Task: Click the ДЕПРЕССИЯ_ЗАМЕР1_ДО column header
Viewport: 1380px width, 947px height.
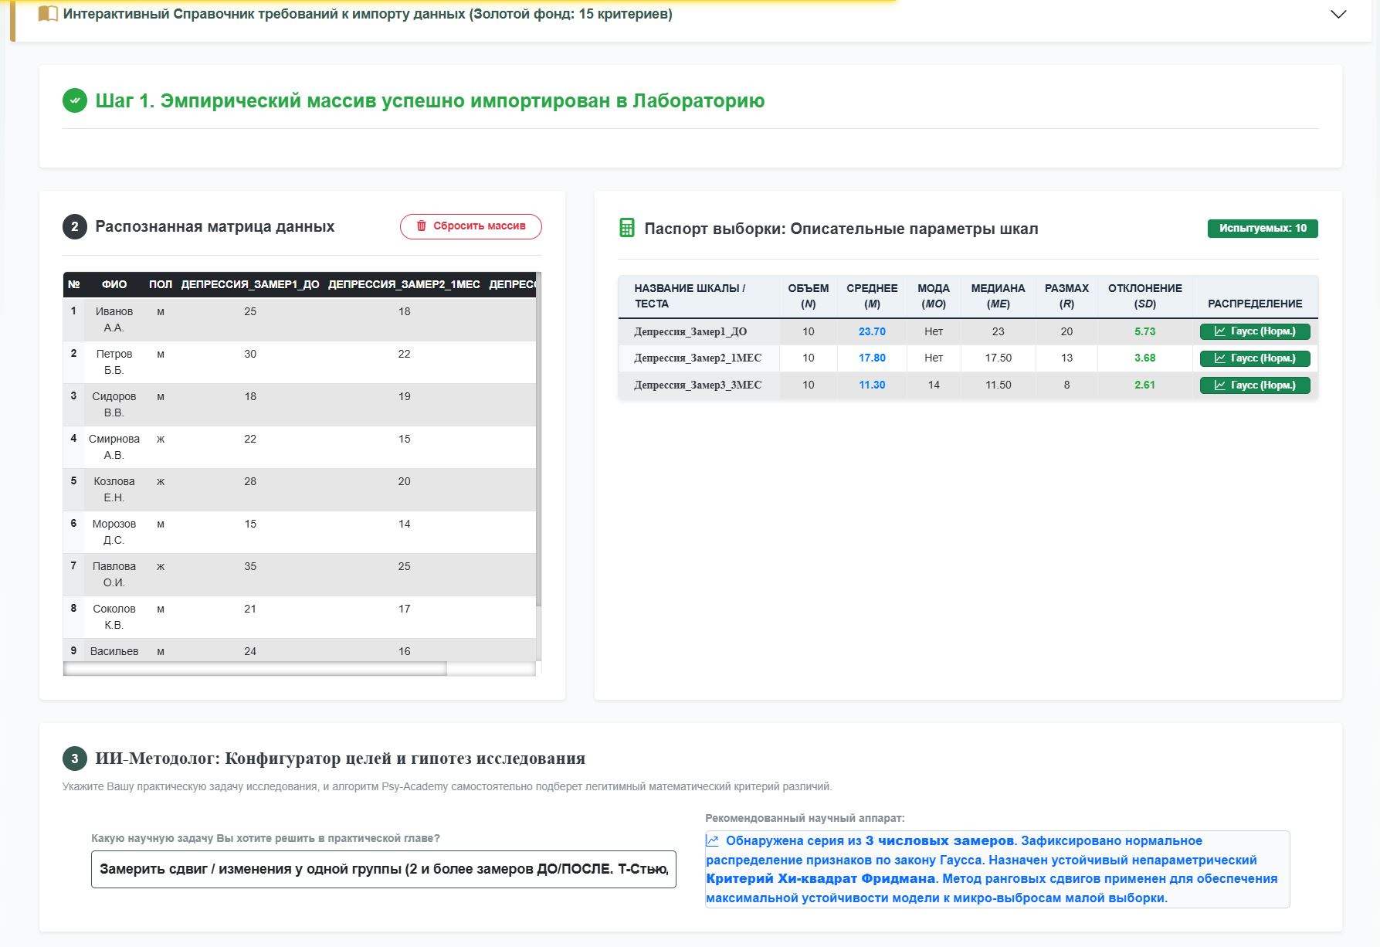Action: pos(250,284)
